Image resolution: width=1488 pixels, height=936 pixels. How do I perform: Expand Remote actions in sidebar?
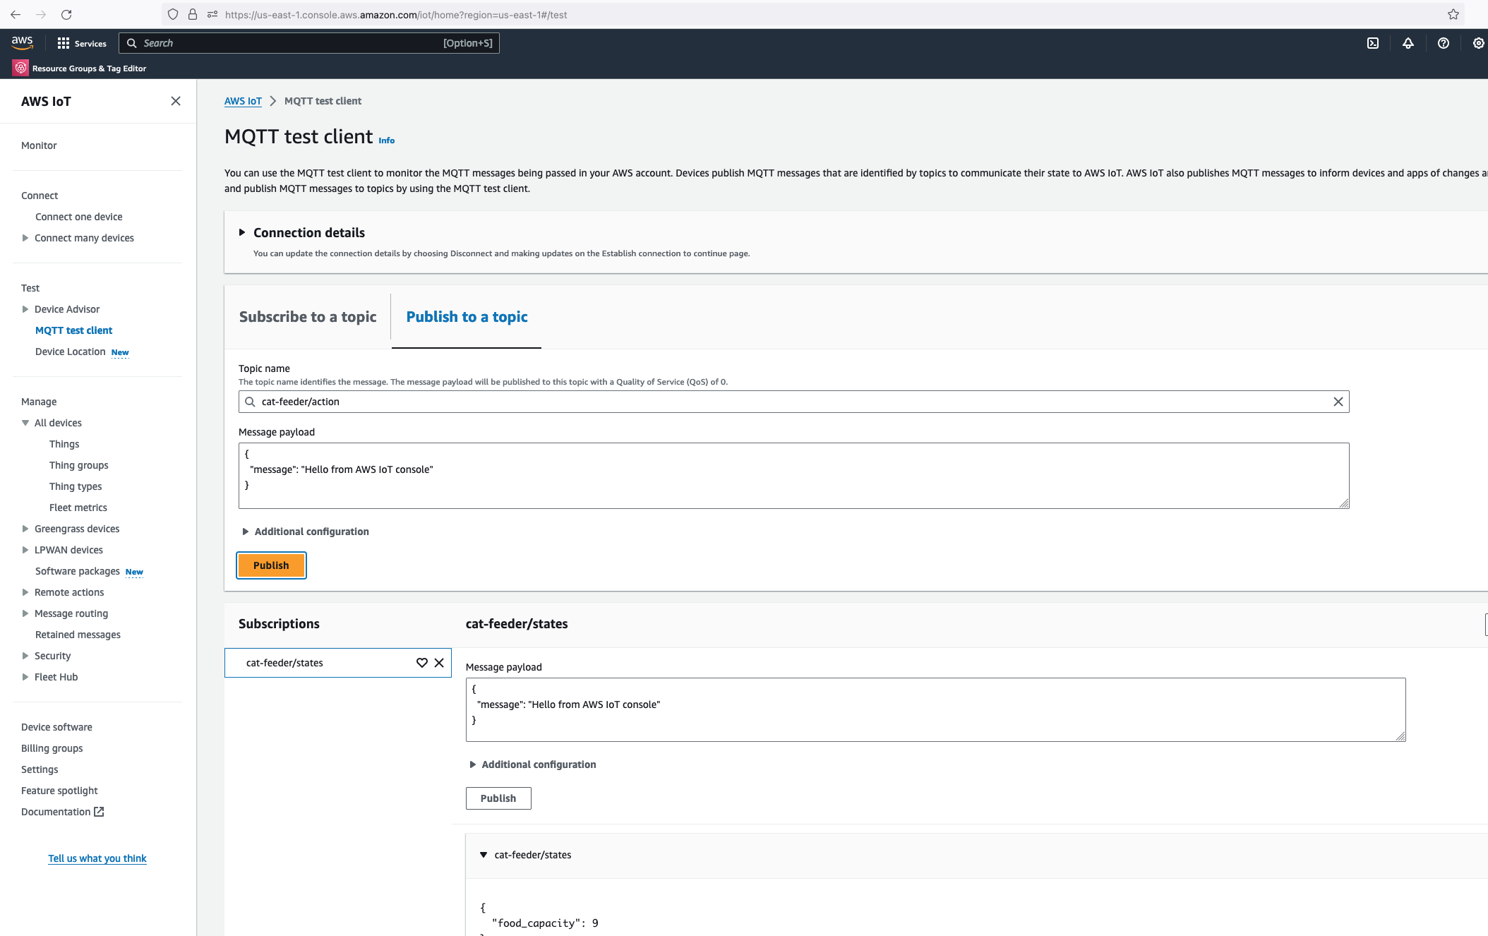point(25,592)
